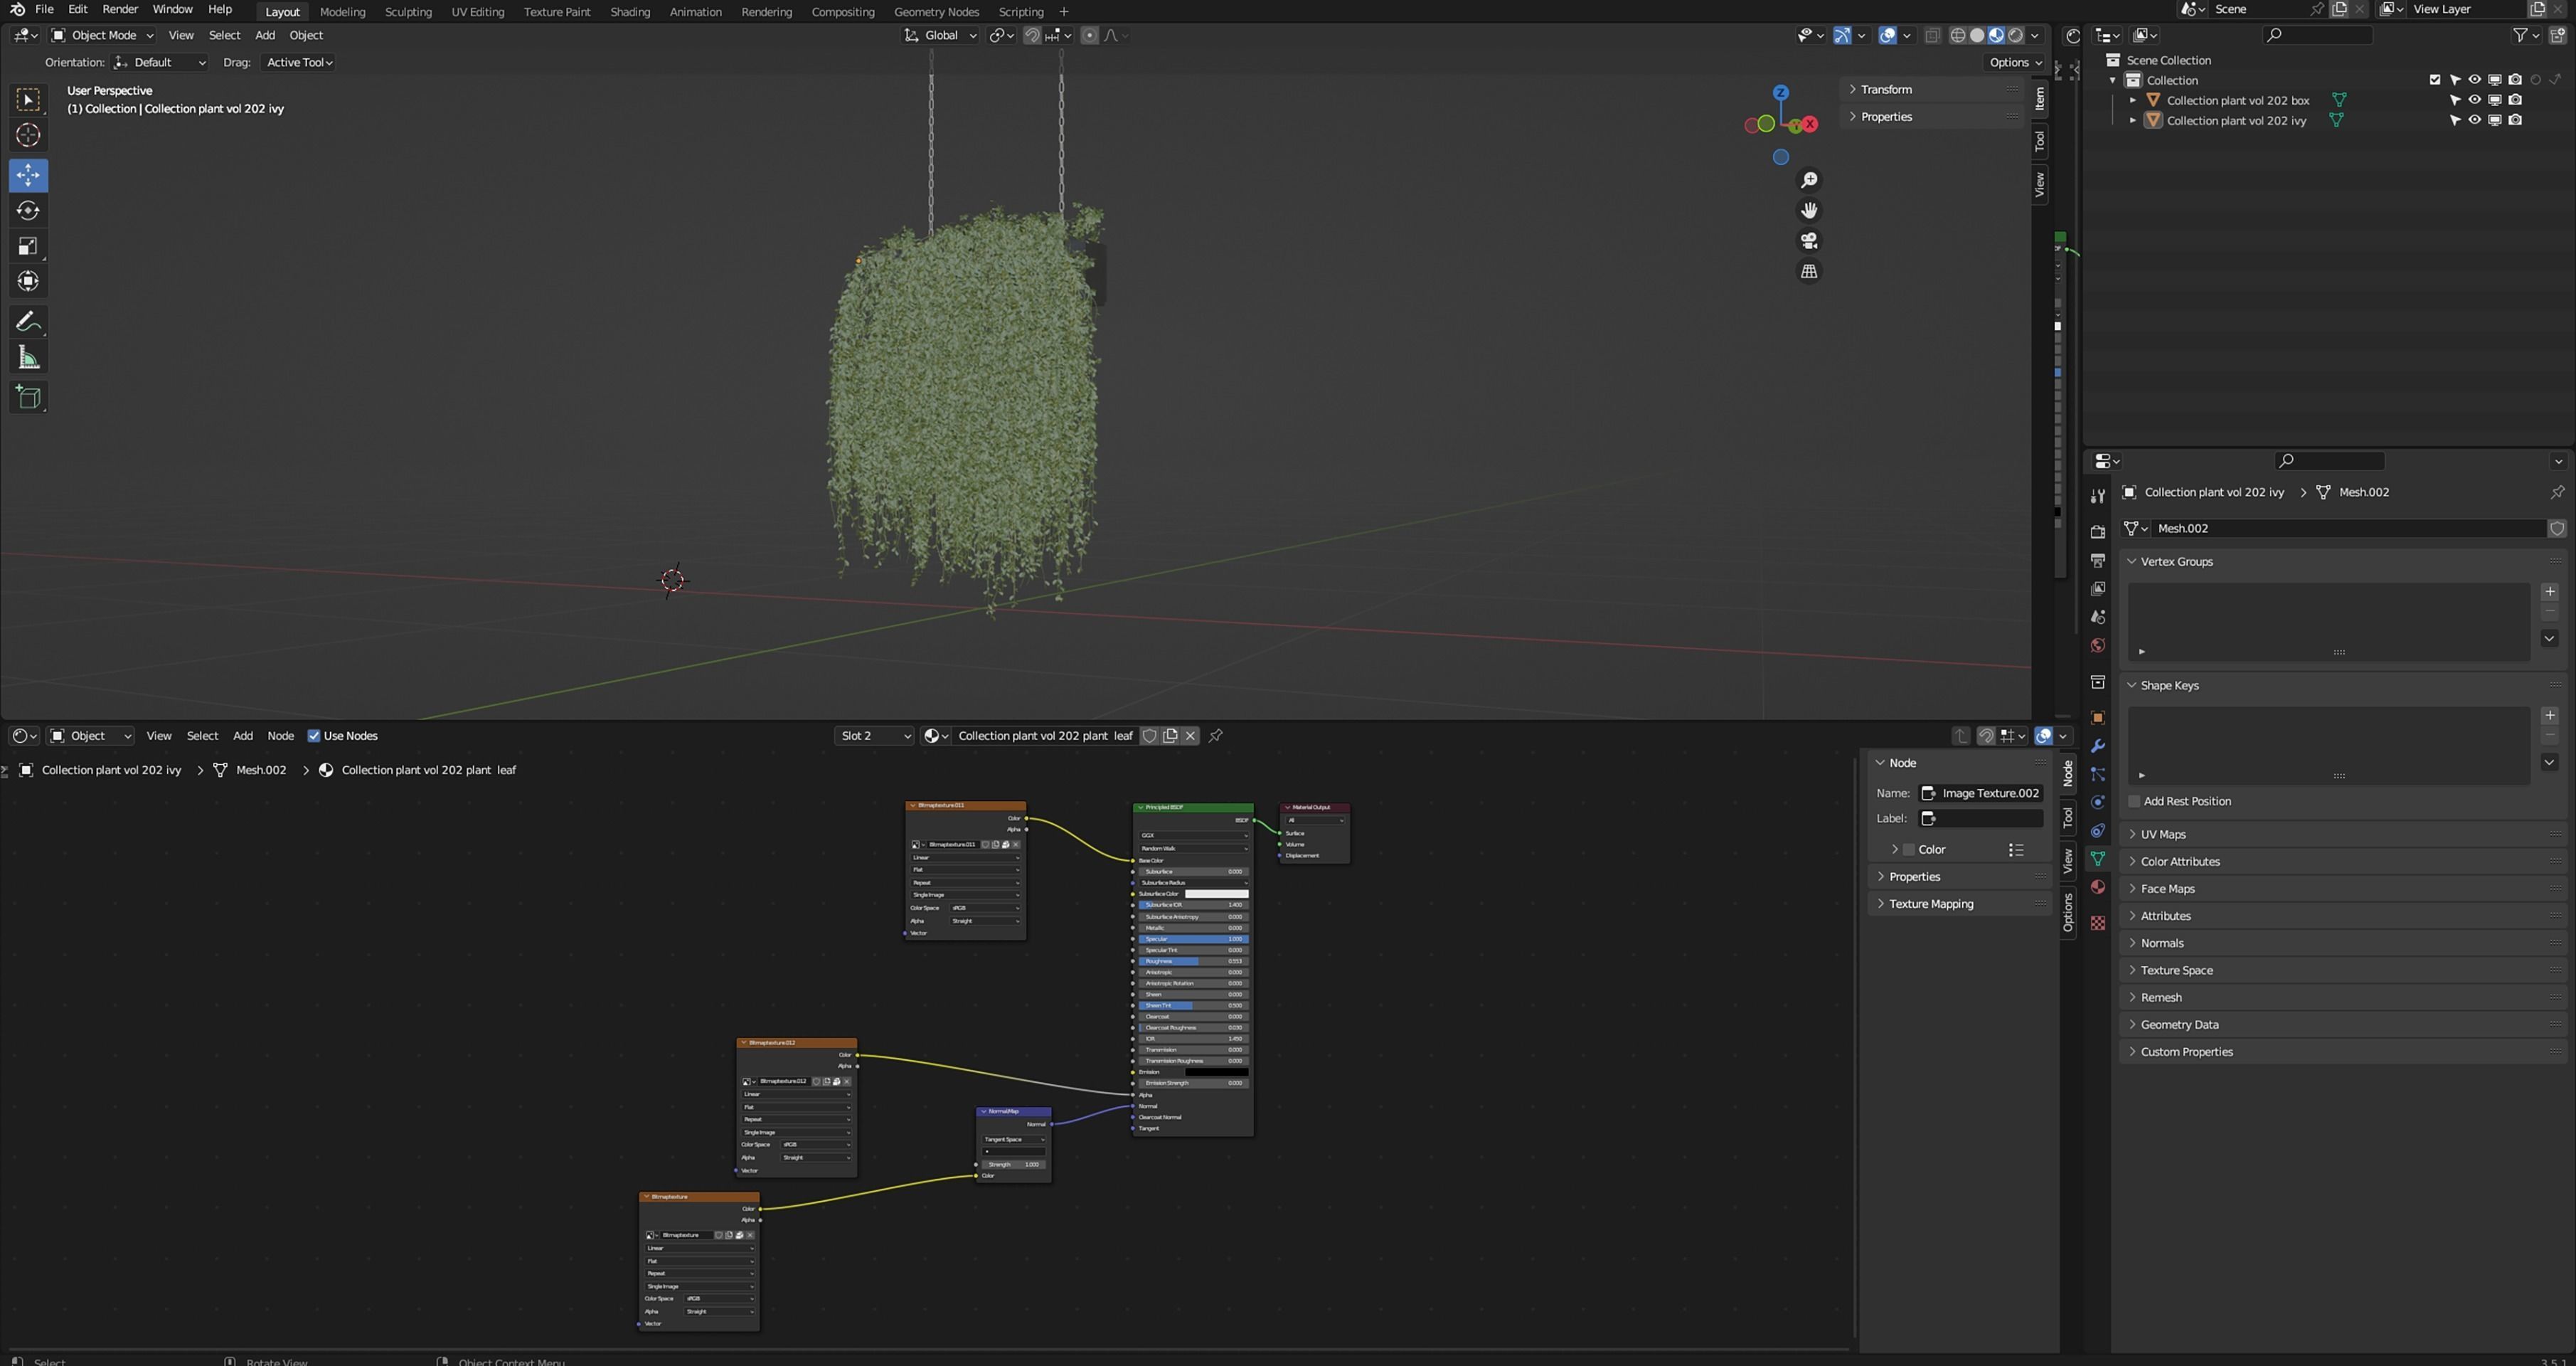Open the Physics properties tab

[x=2098, y=802]
